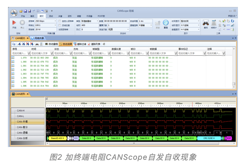Viewport: 244px width, 163px height.
Task: Click filter funnel icon of 序号 column
Action: coord(29,53)
